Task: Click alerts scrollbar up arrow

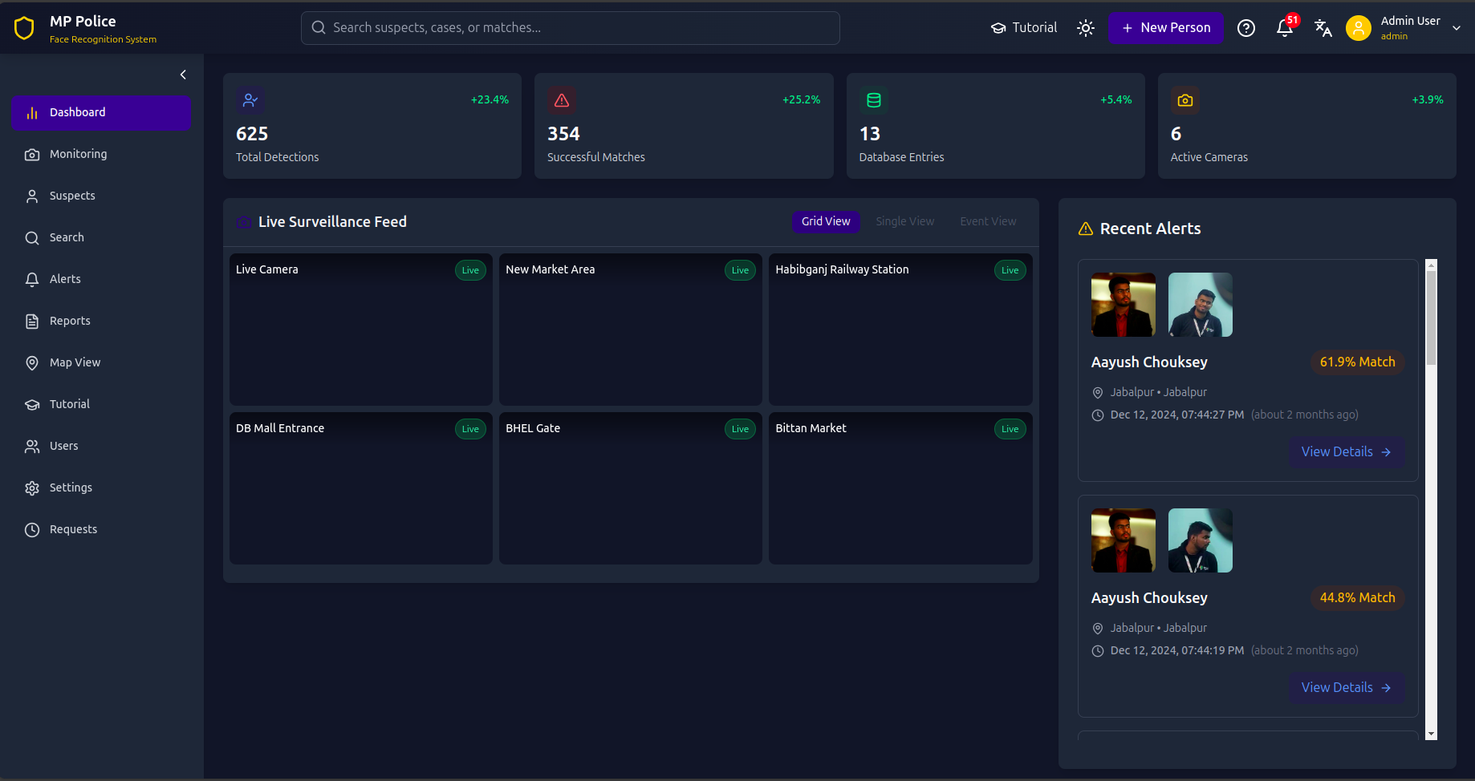Action: click(x=1431, y=265)
